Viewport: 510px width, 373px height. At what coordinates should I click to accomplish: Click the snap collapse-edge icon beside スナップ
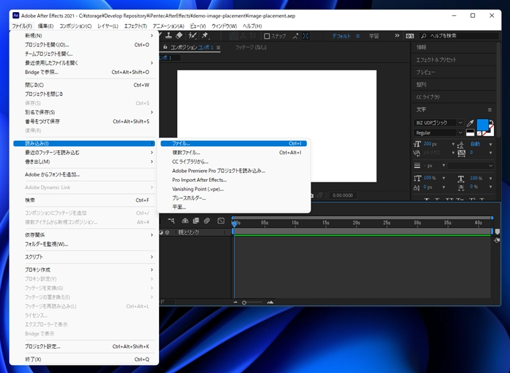tap(295, 36)
